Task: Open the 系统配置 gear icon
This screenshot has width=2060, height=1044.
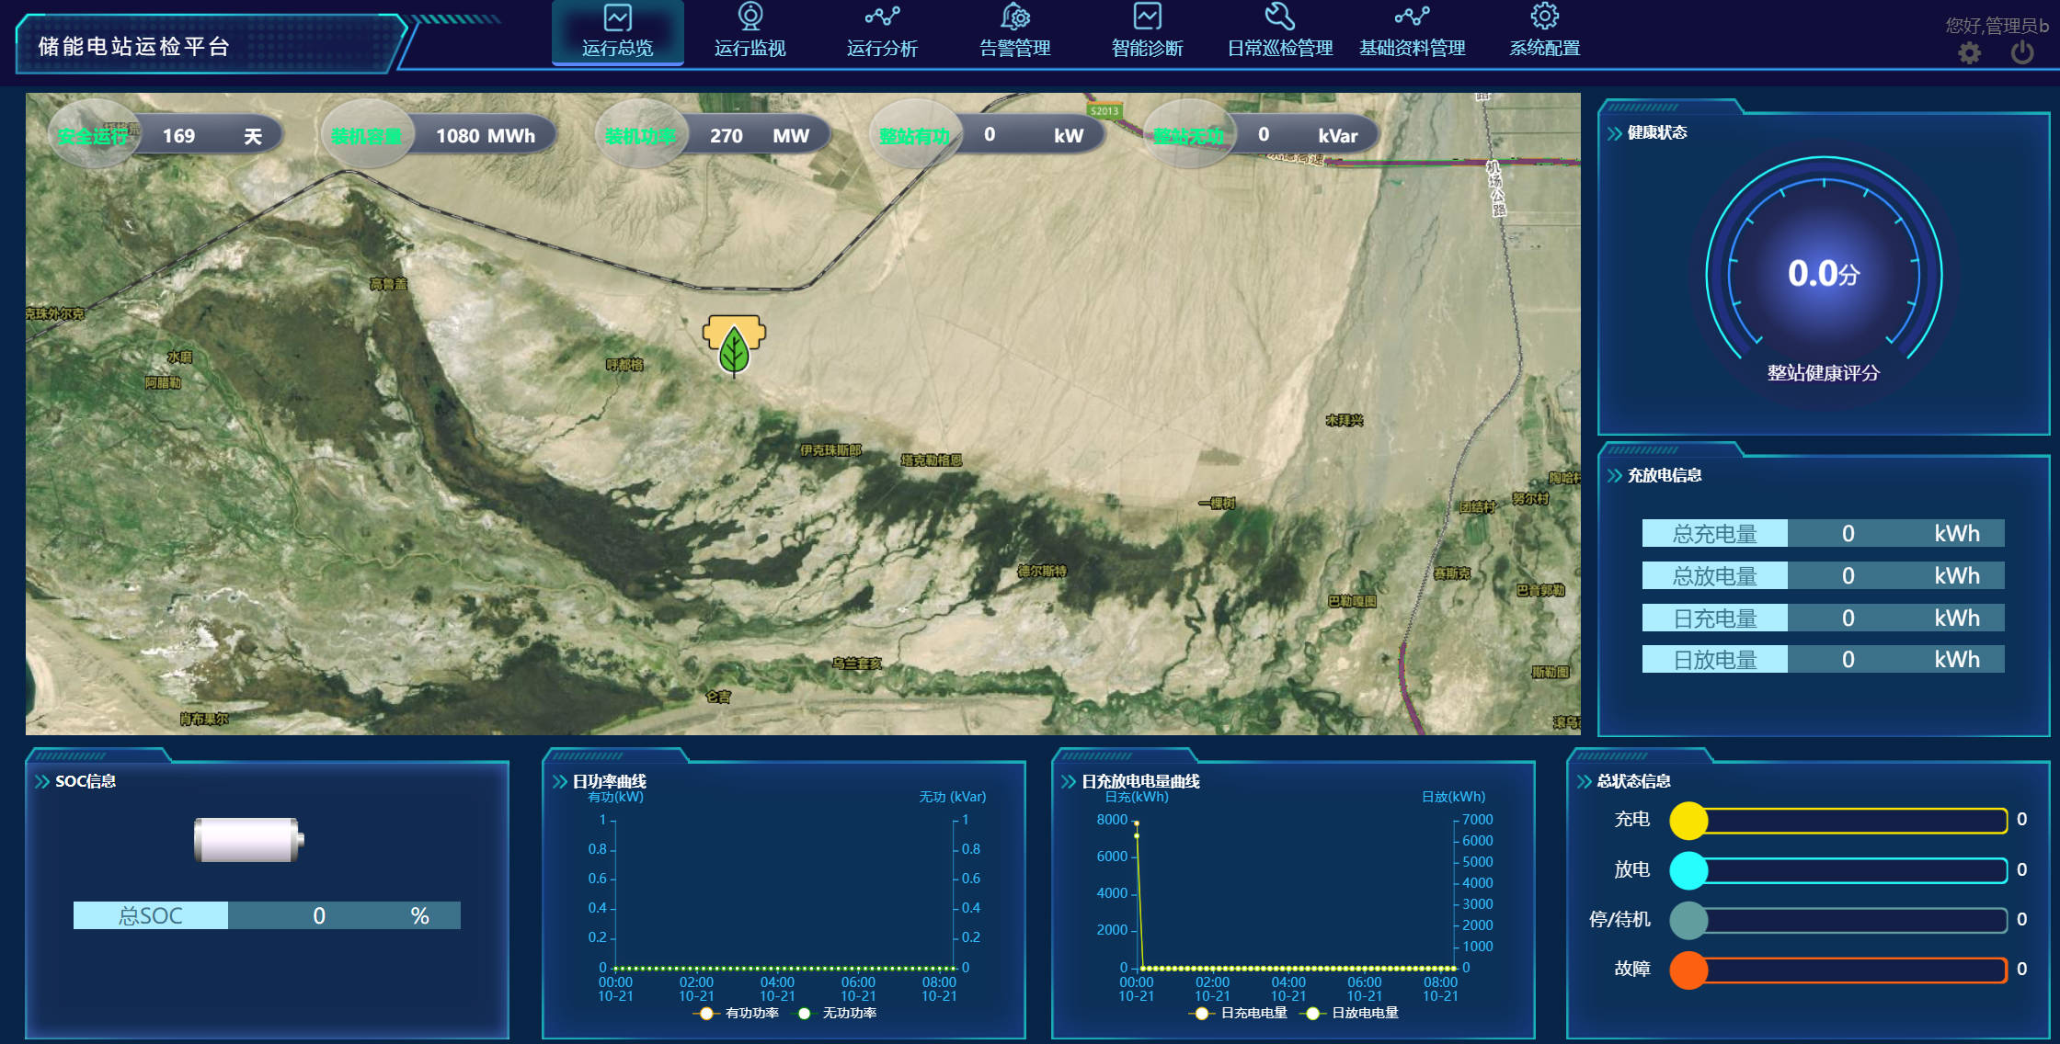Action: [x=1544, y=17]
